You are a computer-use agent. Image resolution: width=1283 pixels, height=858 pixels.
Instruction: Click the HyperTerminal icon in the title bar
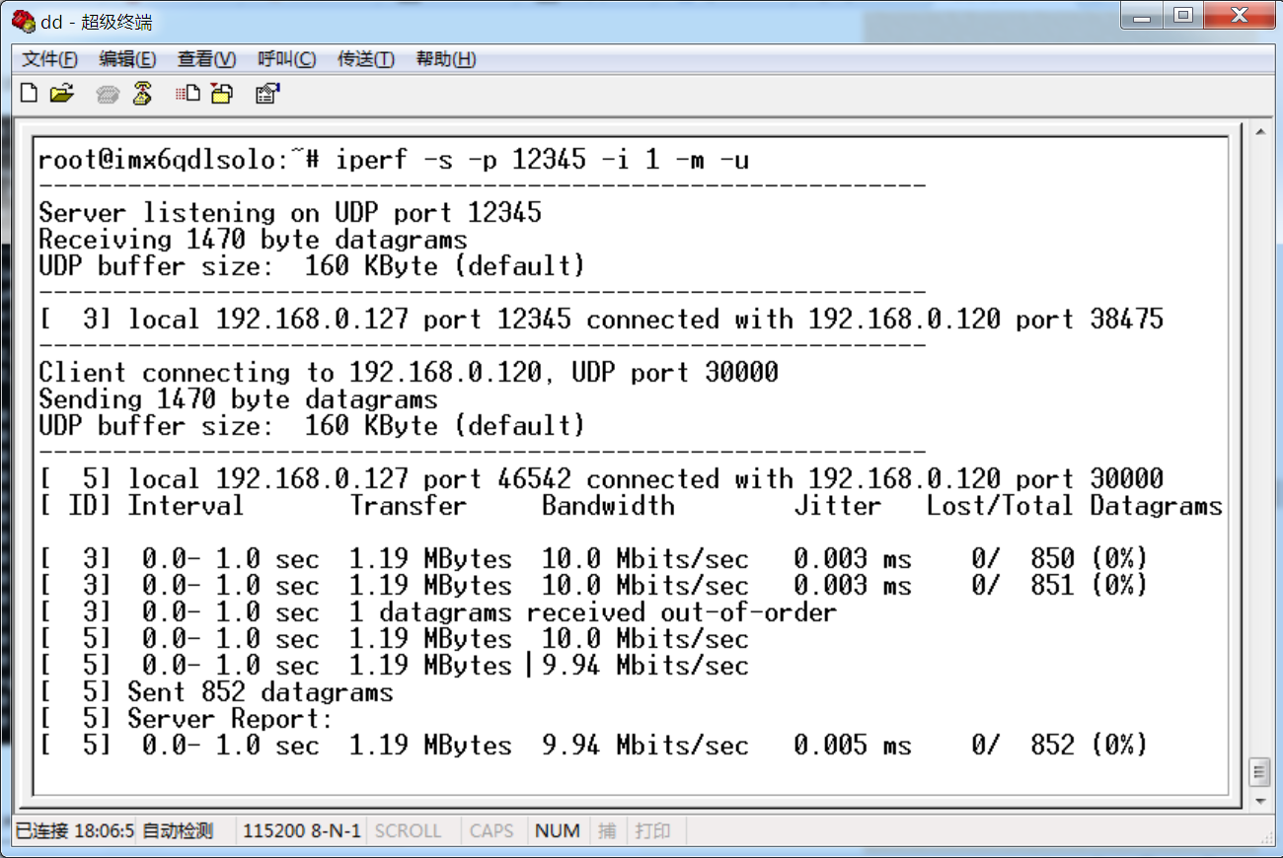(x=23, y=21)
